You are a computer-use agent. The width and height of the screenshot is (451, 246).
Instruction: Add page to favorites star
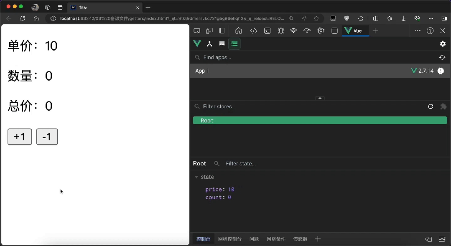[316, 18]
